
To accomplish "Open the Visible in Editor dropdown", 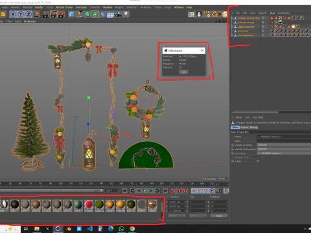I will (x=284, y=145).
